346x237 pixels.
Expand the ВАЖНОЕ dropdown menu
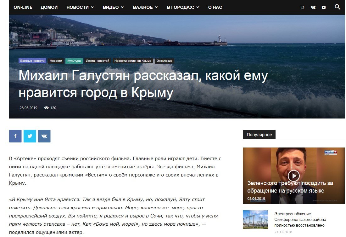pos(145,7)
